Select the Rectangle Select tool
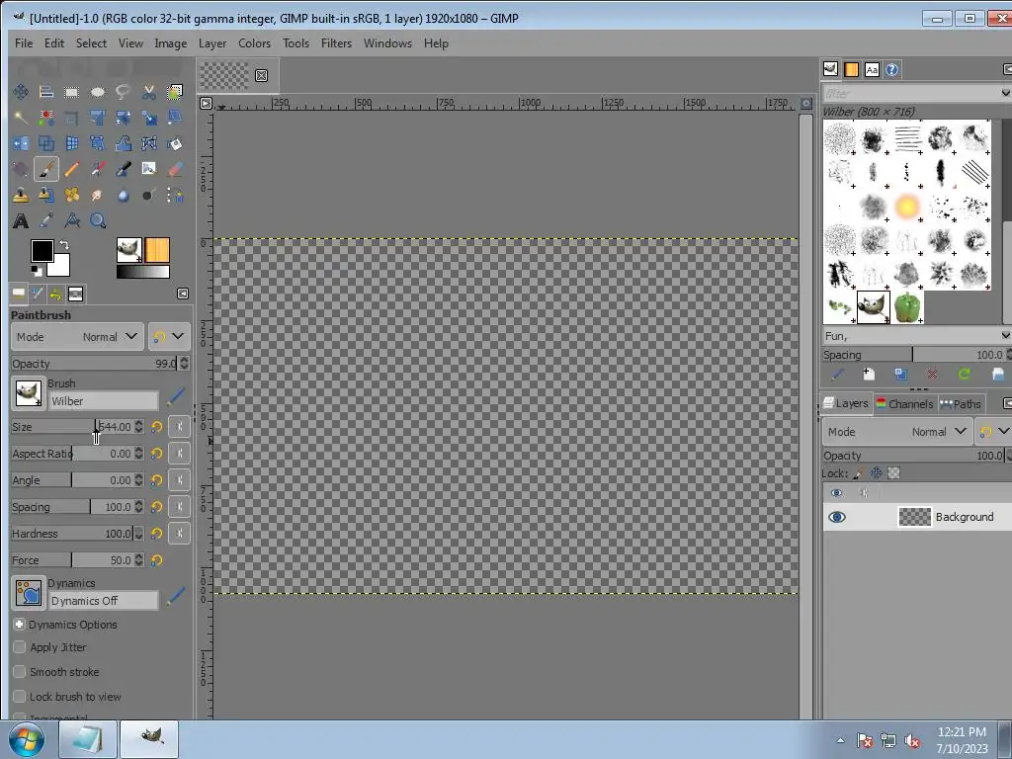 pyautogui.click(x=71, y=92)
